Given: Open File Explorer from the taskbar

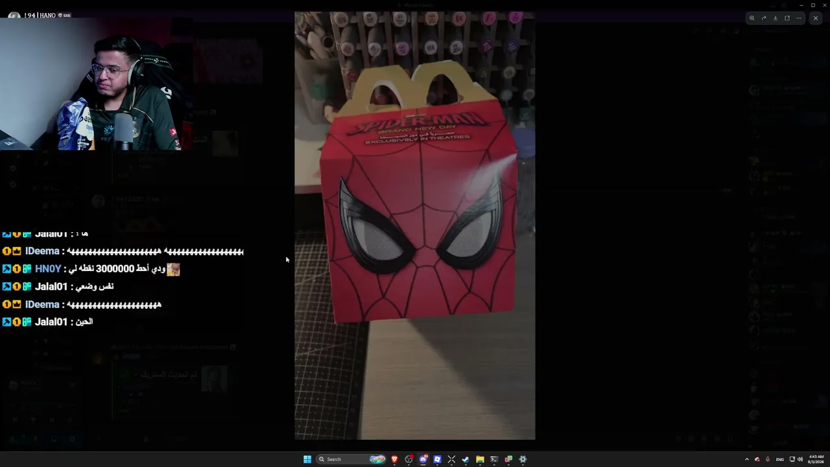Looking at the screenshot, I should coord(480,459).
